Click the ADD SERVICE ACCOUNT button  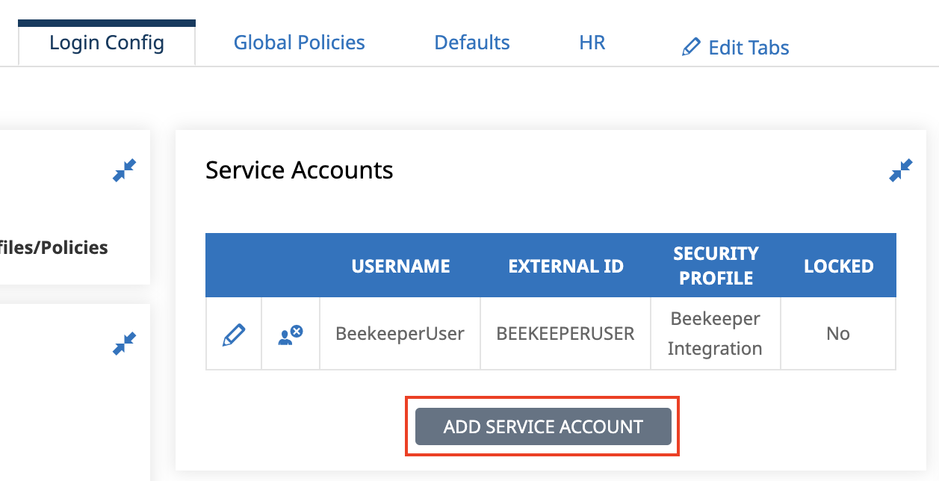coord(542,426)
